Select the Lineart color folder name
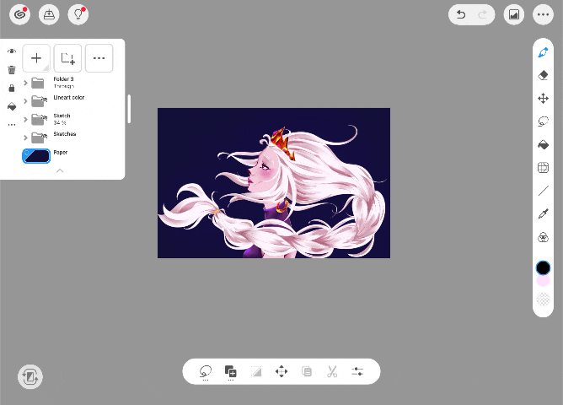 pyautogui.click(x=69, y=97)
